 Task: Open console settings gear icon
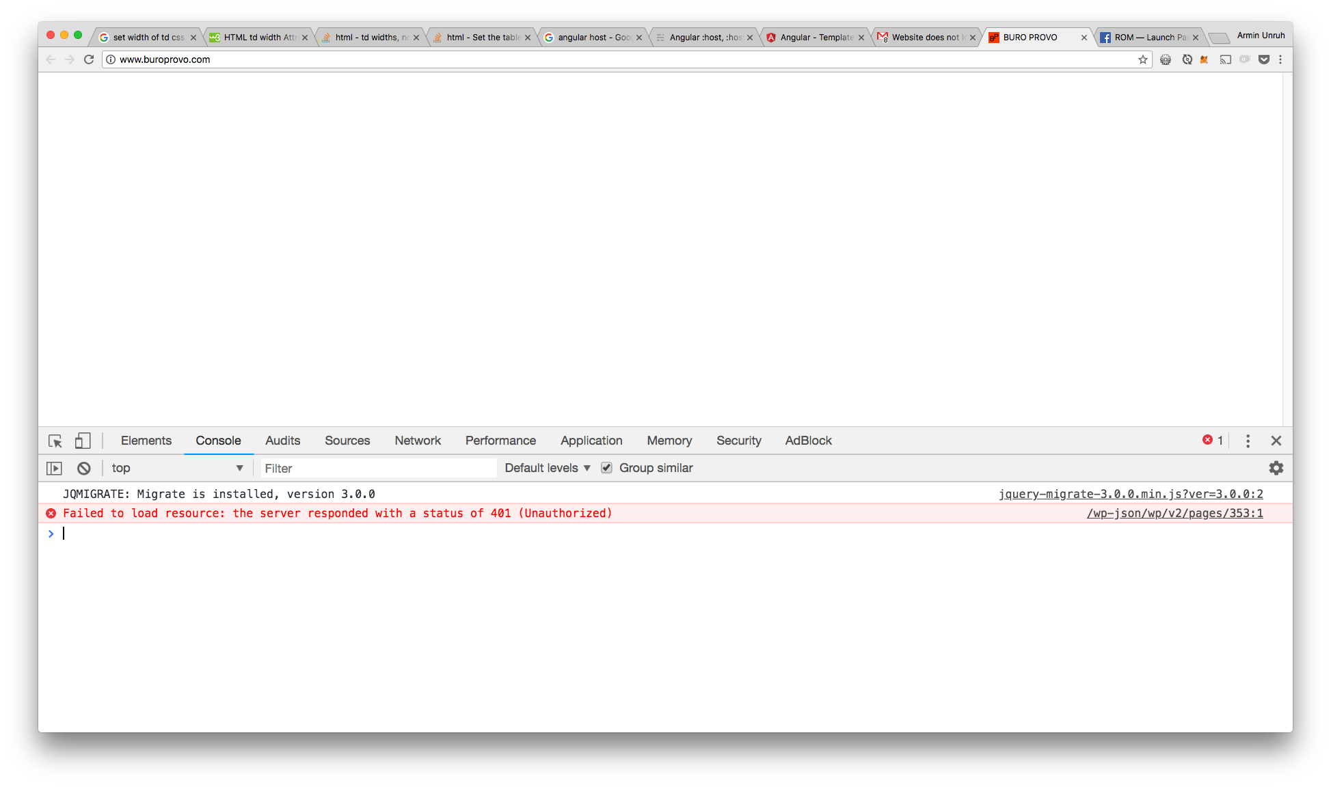pyautogui.click(x=1276, y=468)
